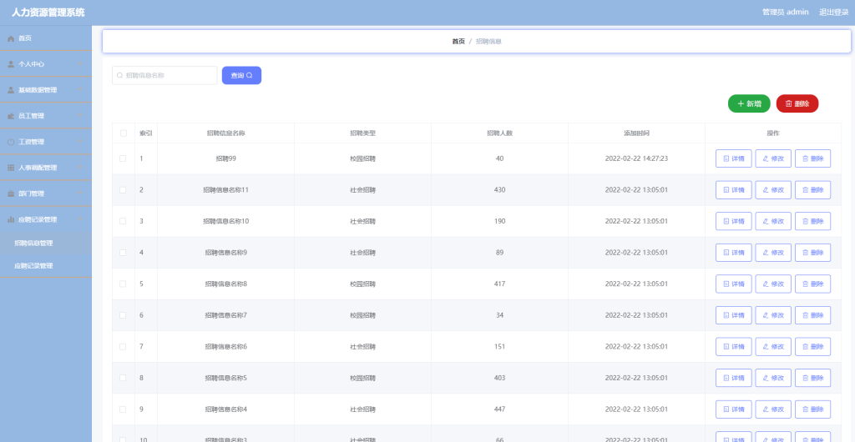Screen dimensions: 855x442
Task: Delete the 招聘信息名称9 entry
Action: [x=813, y=253]
